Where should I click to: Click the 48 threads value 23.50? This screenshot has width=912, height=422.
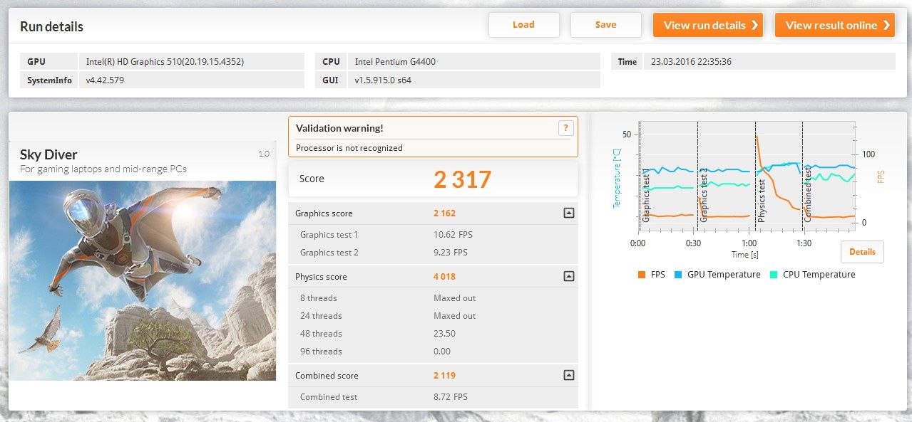point(444,333)
